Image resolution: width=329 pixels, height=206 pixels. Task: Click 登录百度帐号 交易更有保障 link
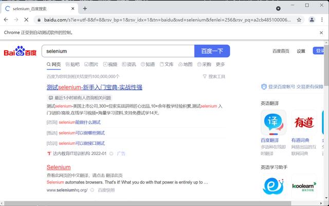coord(292,87)
